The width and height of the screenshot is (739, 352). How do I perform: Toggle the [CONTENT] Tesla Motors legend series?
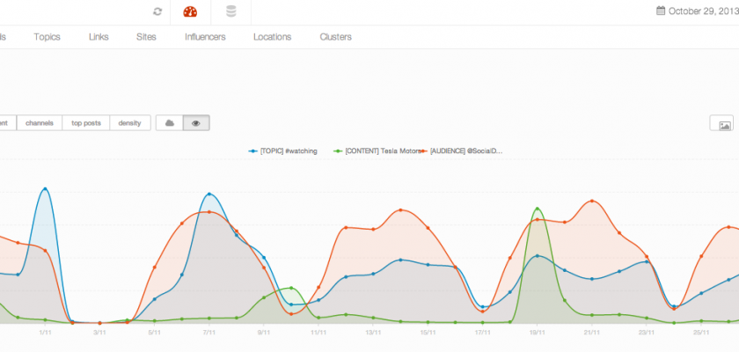(375, 151)
